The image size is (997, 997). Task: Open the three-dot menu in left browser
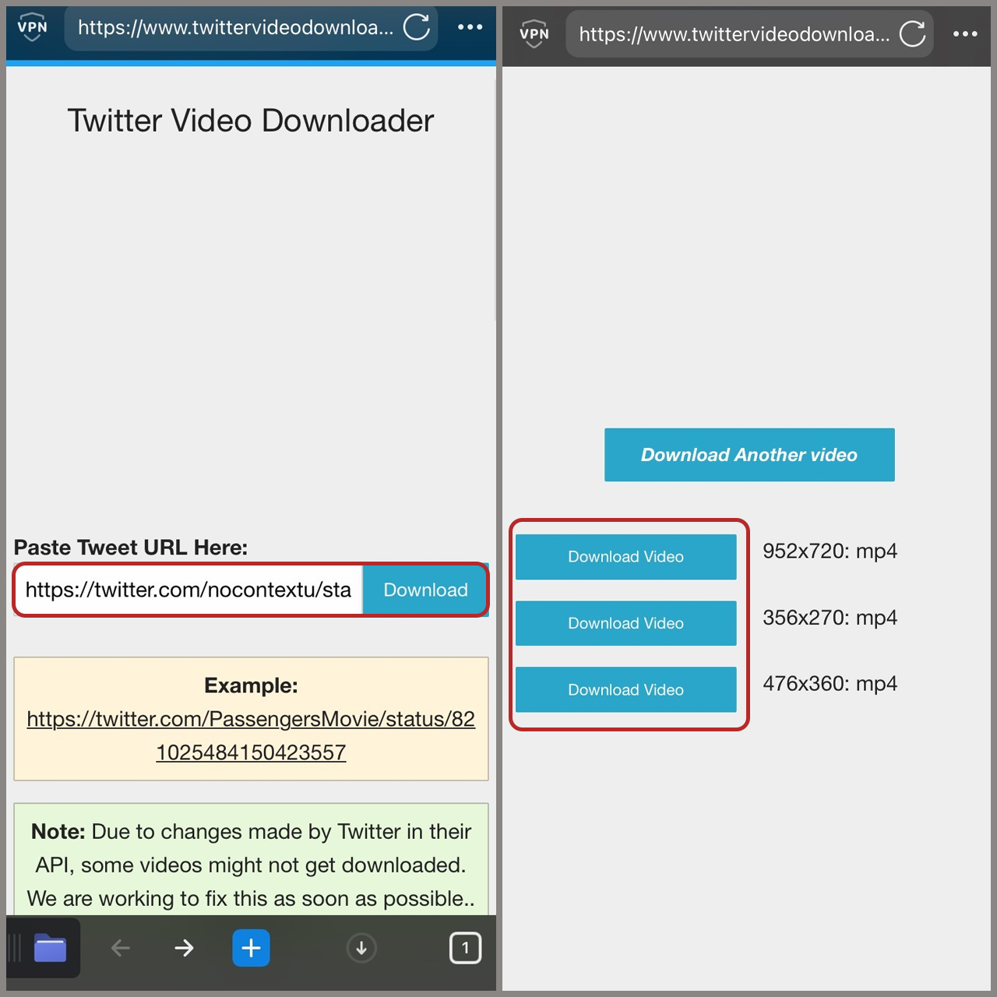(x=470, y=27)
